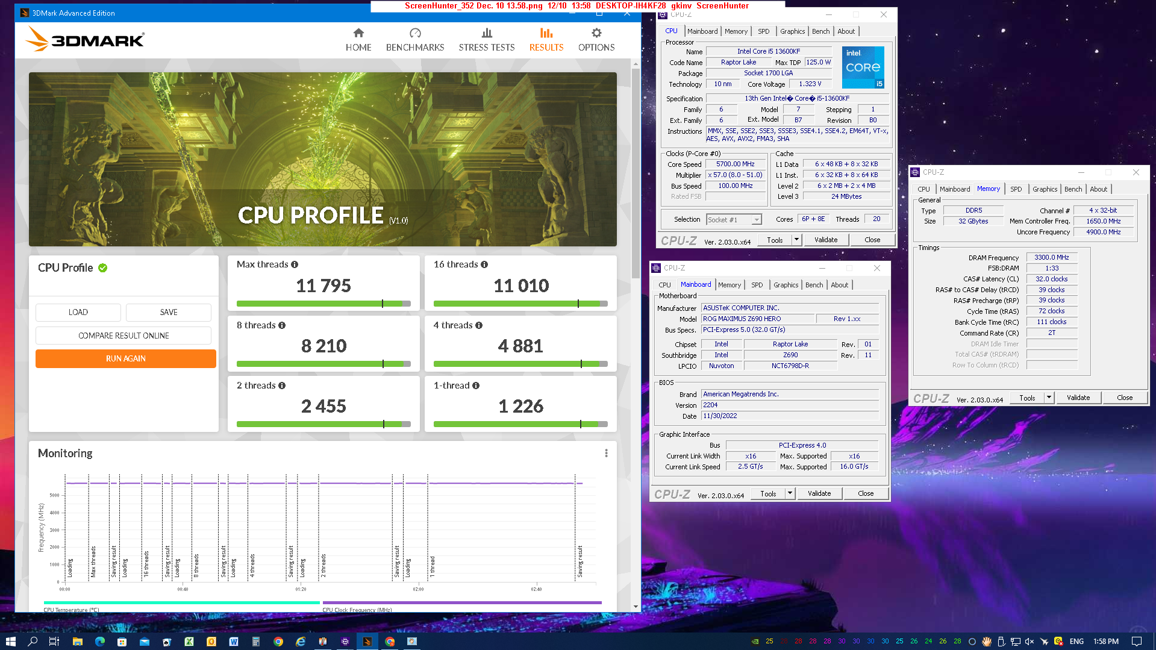The image size is (1156, 650).
Task: Open Socket #1 selection dropdown in CPU-Z
Action: click(x=734, y=220)
